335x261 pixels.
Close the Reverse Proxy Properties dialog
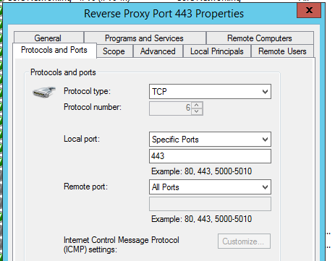[309, 10]
